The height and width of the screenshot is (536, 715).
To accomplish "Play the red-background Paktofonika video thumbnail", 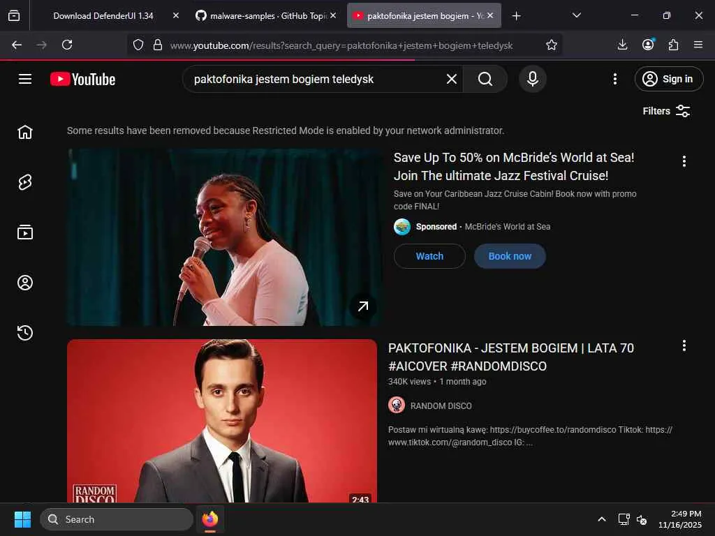I will coord(222,421).
